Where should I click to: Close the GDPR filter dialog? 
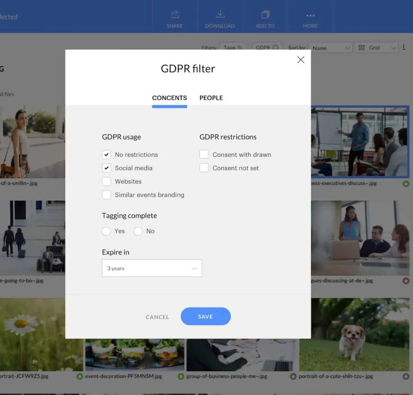pos(301,60)
